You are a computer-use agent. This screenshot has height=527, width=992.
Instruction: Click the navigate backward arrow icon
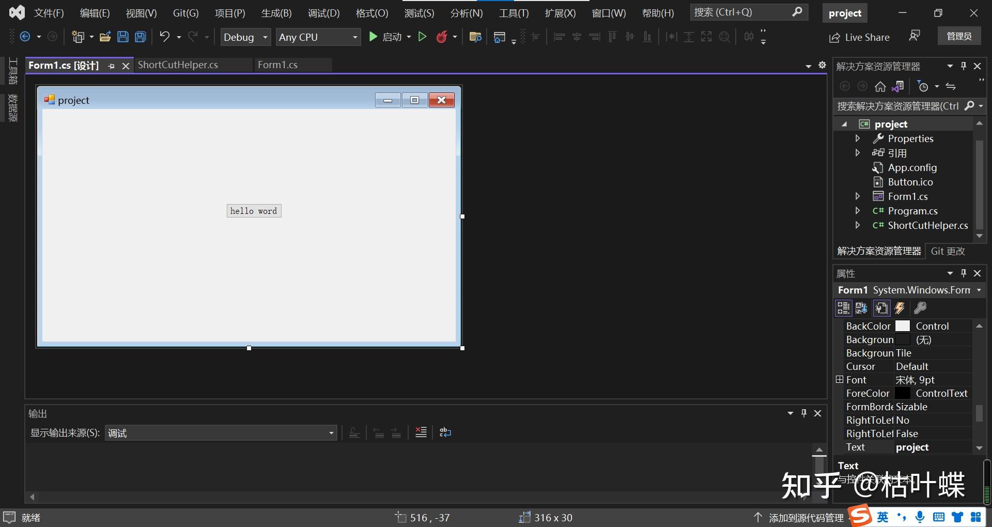tap(24, 37)
